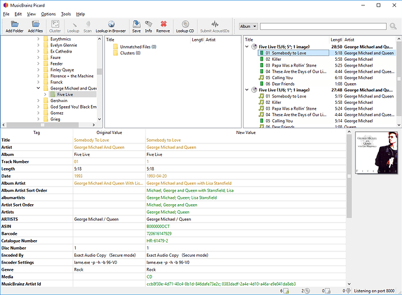The width and height of the screenshot is (402, 295).
Task: Click the Add Folder toolbar icon
Action: click(x=14, y=24)
